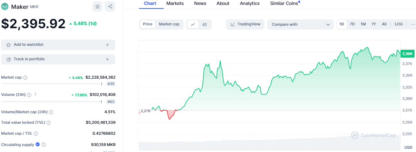Set chart range to All
Viewport: 416px width, 152px height.
click(x=384, y=24)
